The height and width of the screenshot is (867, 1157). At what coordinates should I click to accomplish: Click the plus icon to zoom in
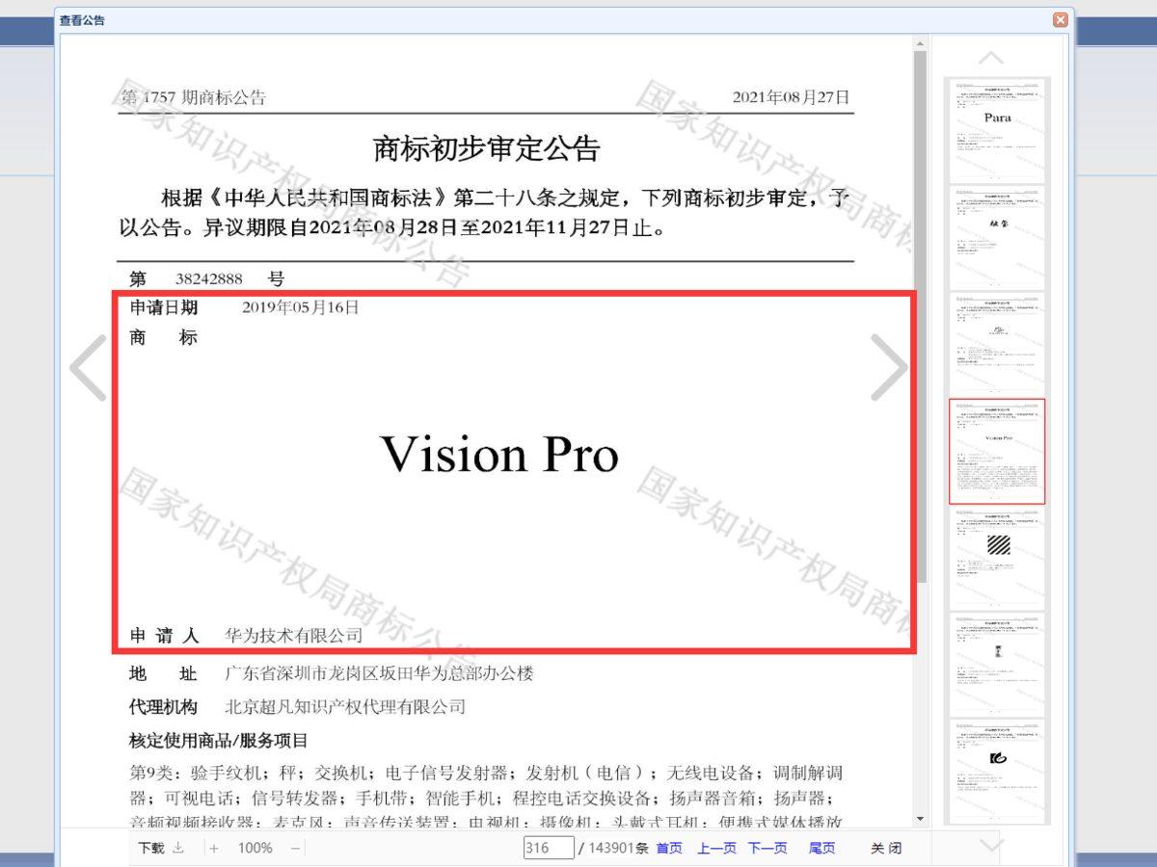coord(212,848)
